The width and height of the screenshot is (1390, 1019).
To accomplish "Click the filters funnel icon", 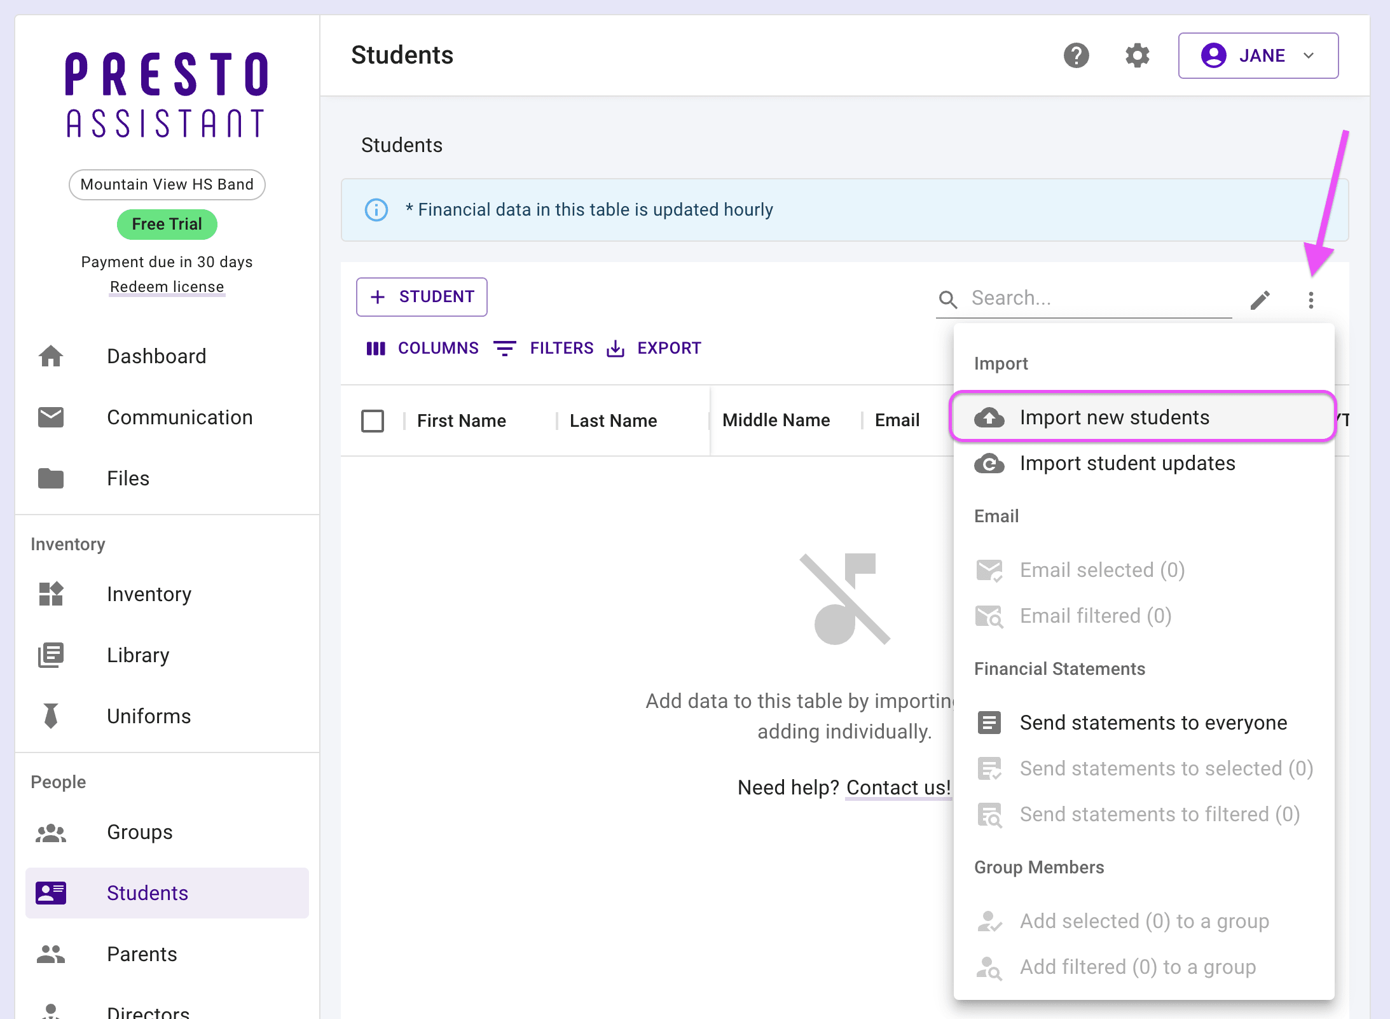I will pos(504,347).
